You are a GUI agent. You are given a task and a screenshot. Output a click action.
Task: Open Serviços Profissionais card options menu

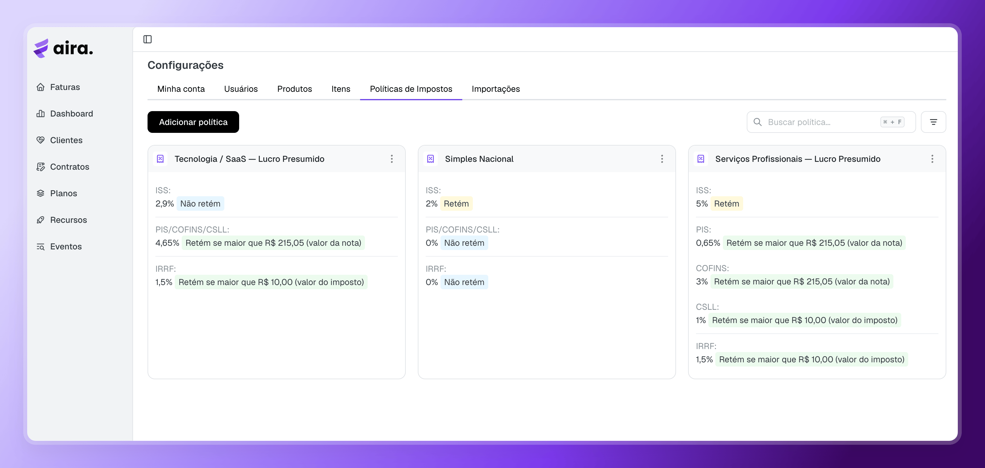coord(932,159)
